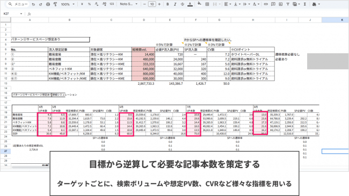This screenshot has height=196, width=349.
Task: Click the insert comment icon
Action: tap(273, 4)
